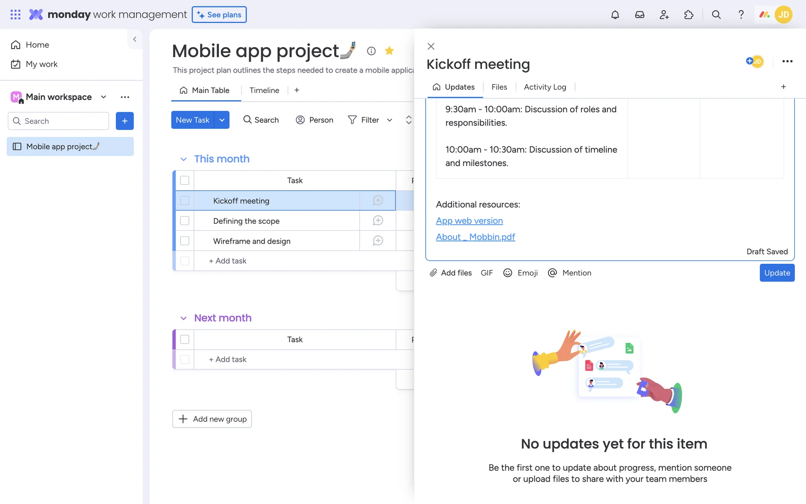Open the New Task dropdown arrow

point(222,120)
